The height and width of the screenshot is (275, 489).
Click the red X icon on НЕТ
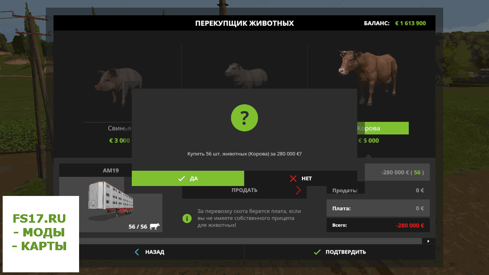293,178
